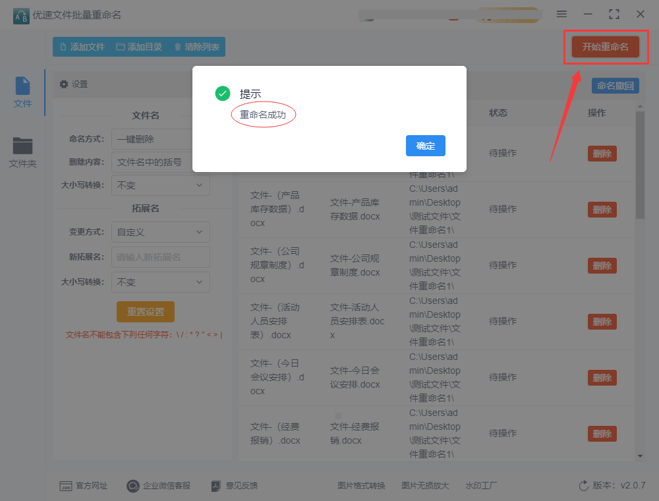The image size is (659, 501).
Task: Click 添加目录 in the toolbar
Action: pos(139,47)
